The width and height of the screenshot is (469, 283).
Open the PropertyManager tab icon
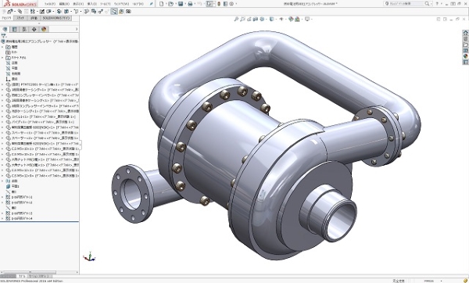click(x=14, y=30)
